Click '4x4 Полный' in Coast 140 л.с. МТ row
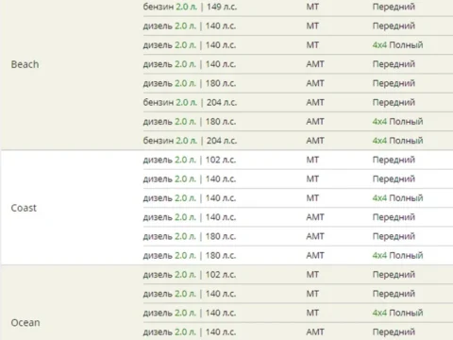The width and height of the screenshot is (453, 340). coord(397,198)
